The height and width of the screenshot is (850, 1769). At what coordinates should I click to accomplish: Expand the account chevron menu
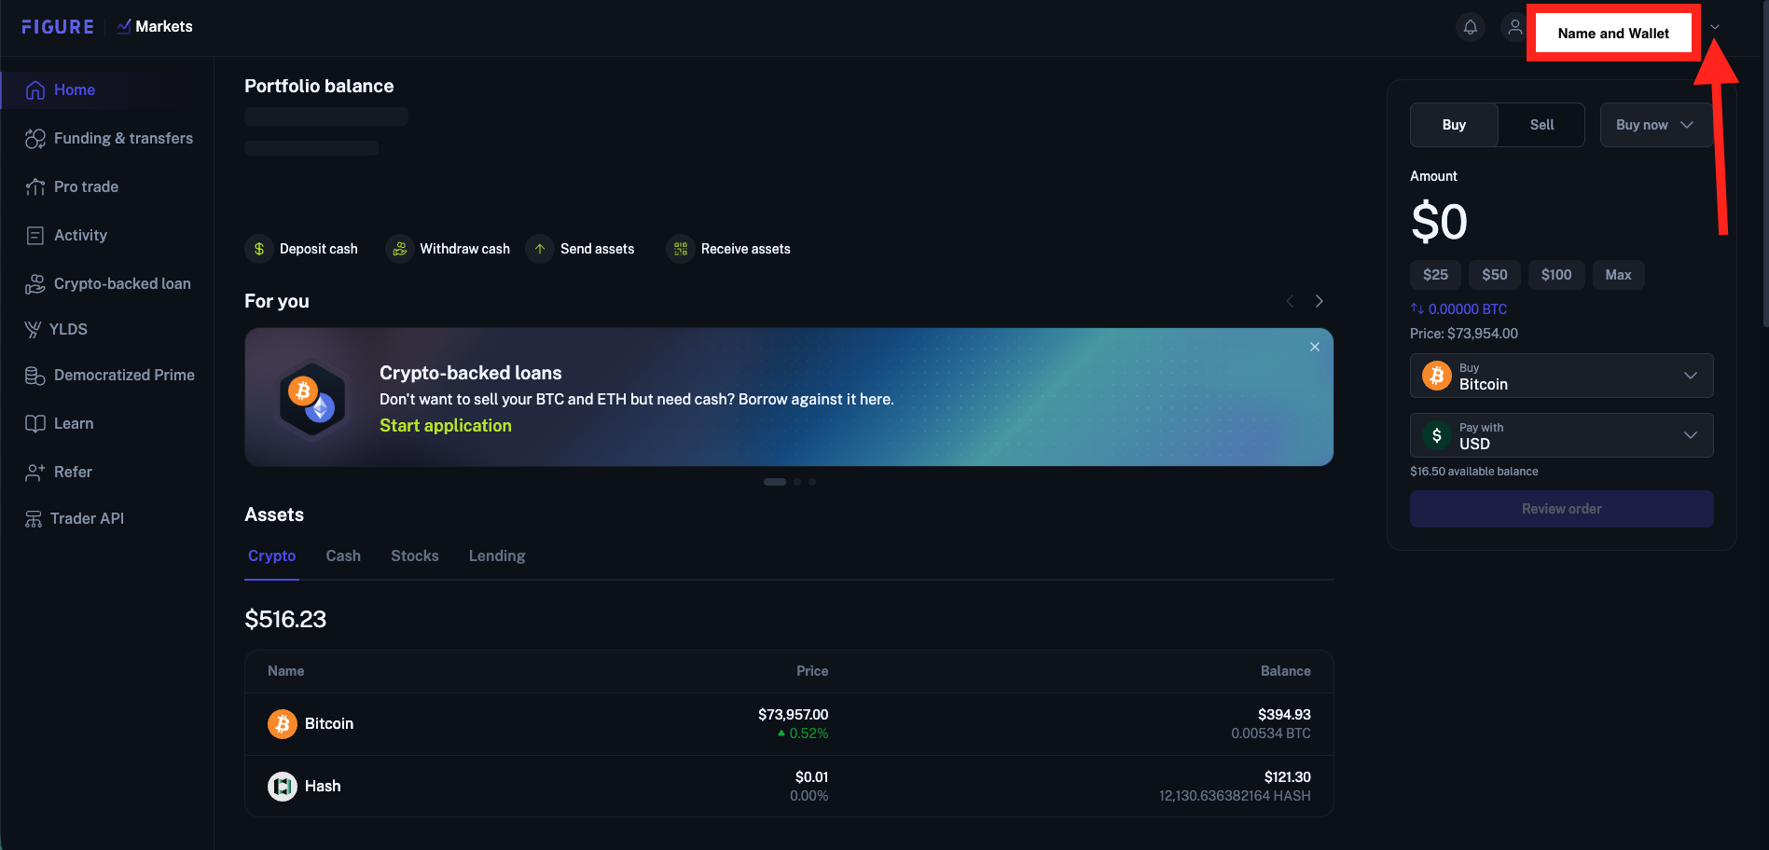click(x=1715, y=27)
